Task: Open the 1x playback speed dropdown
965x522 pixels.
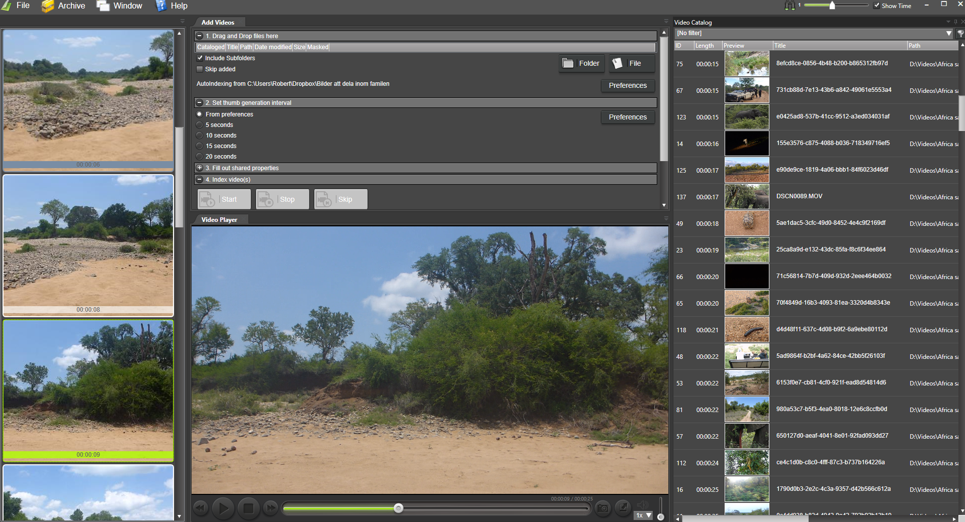Action: click(644, 515)
